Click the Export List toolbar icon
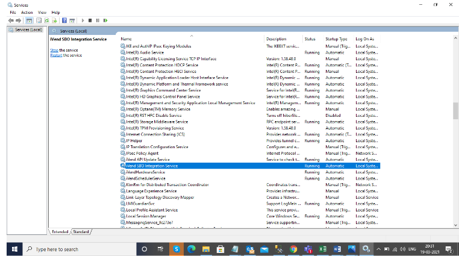The height and width of the screenshot is (256, 459). click(x=54, y=20)
